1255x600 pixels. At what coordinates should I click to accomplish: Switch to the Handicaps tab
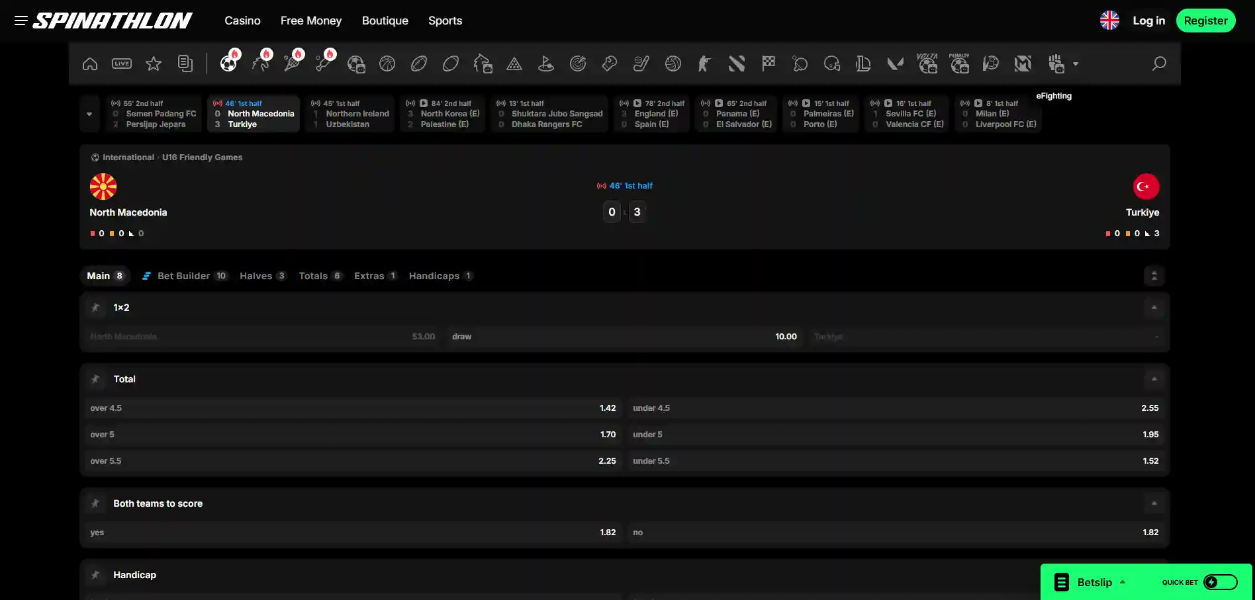tap(441, 276)
